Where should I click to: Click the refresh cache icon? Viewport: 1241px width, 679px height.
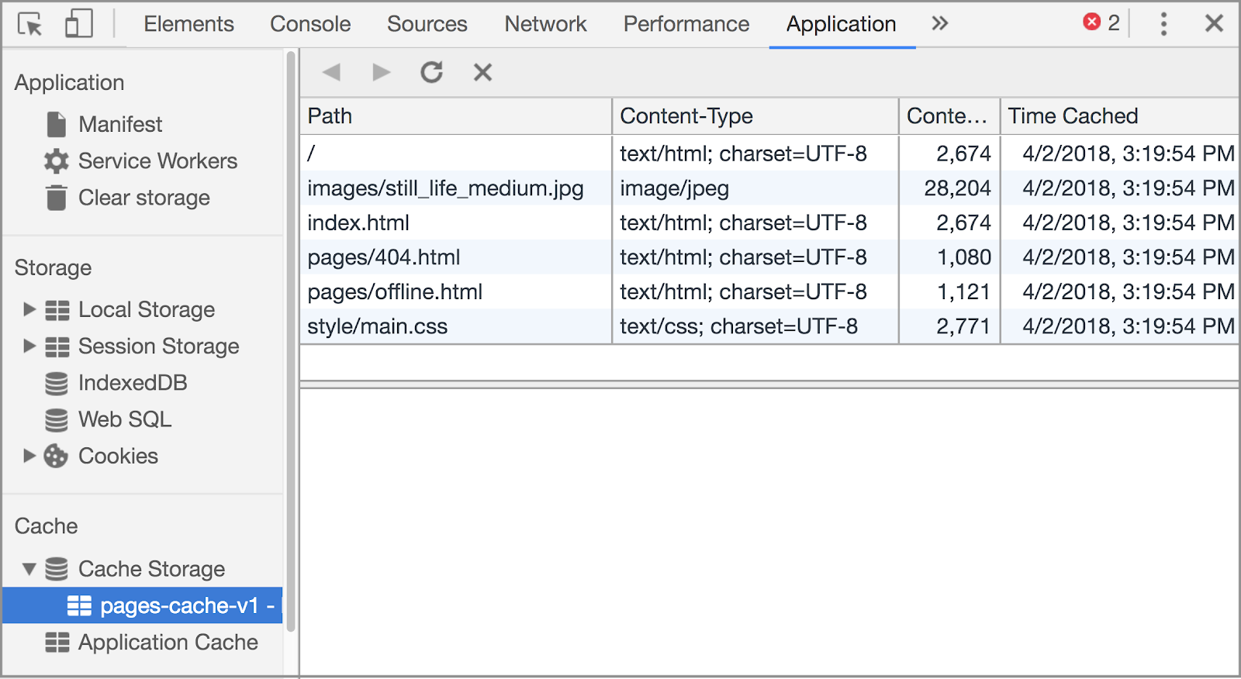coord(432,72)
